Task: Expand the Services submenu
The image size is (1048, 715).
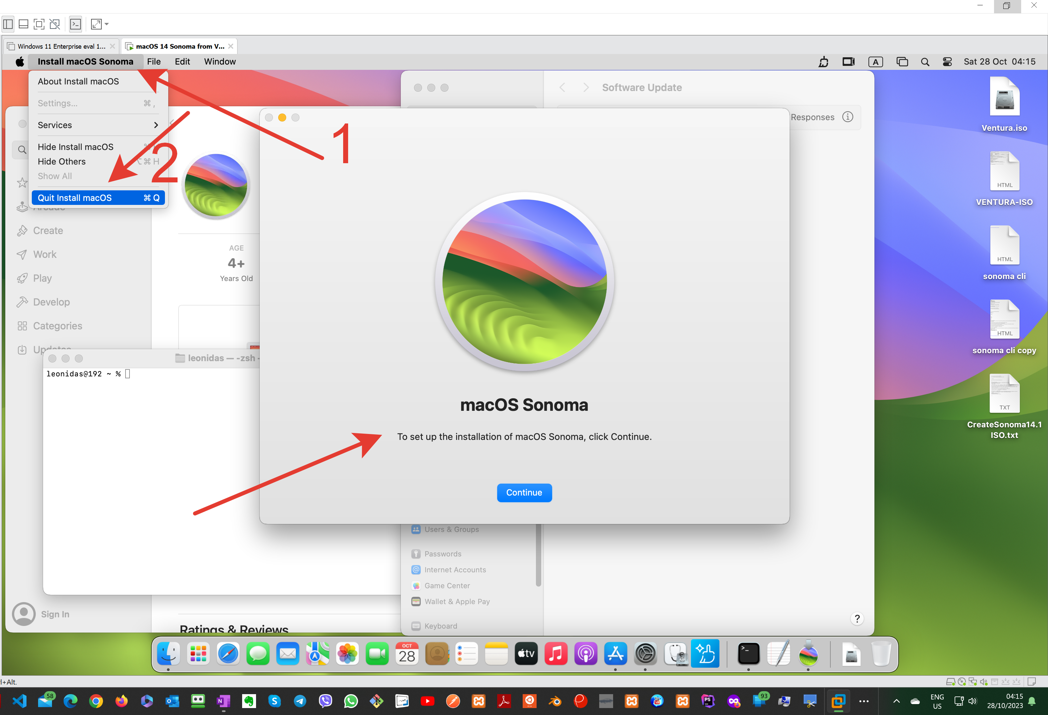Action: pos(98,125)
